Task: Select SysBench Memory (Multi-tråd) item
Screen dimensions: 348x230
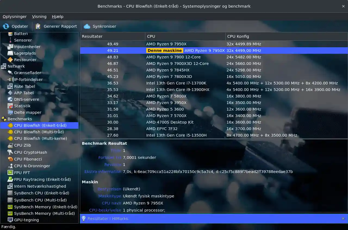Action: [44, 213]
